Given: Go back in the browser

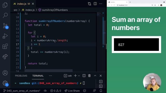Looking at the screenshot, I should 109,5.
